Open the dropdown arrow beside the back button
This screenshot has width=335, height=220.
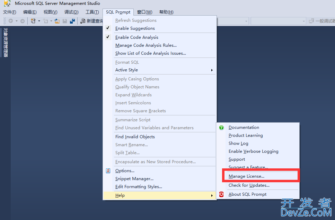point(16,21)
